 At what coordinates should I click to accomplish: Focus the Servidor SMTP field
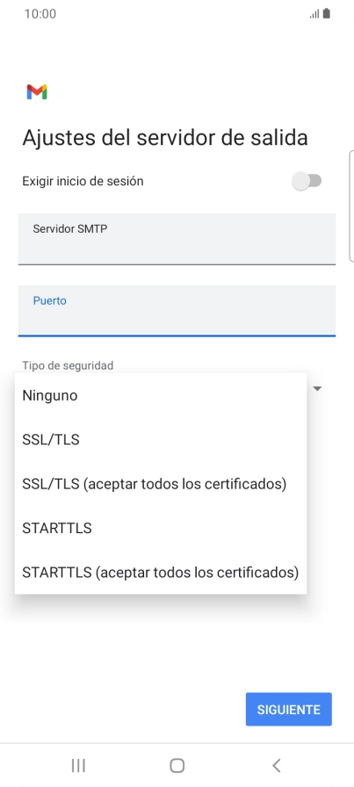pyautogui.click(x=177, y=239)
